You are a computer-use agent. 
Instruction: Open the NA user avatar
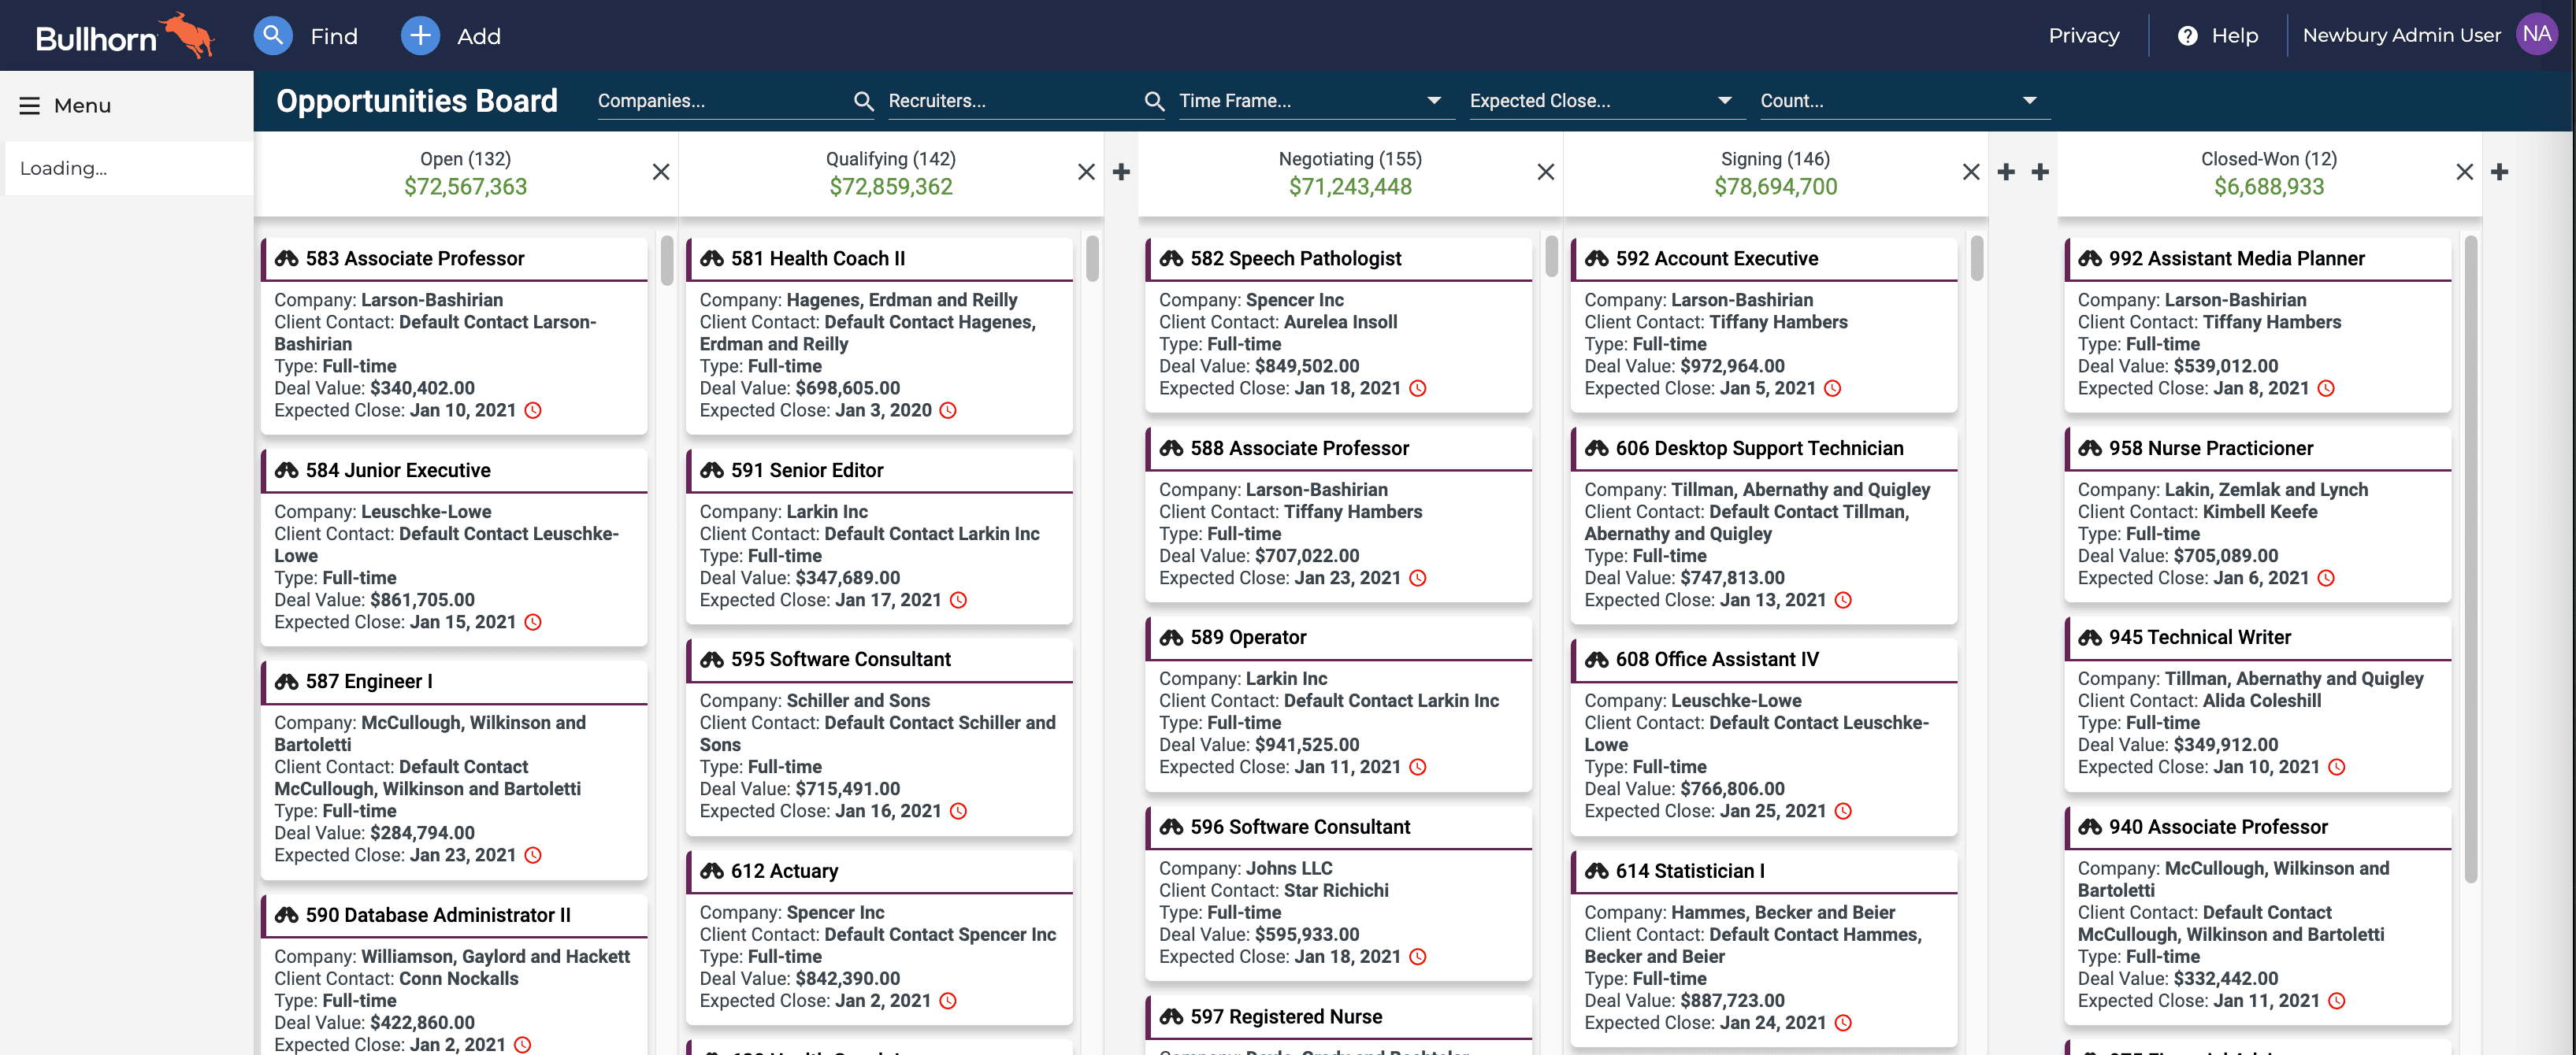tap(2536, 35)
